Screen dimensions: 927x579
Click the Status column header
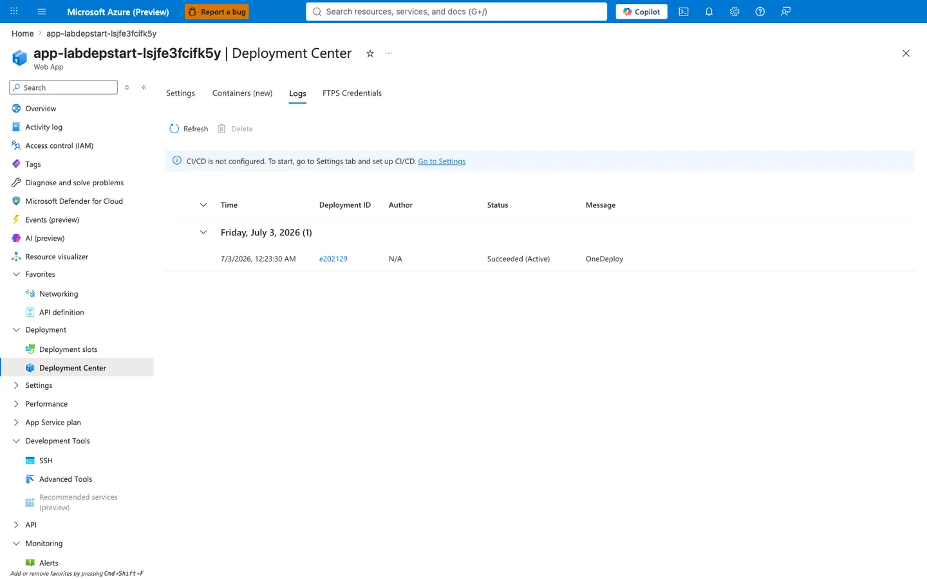(498, 205)
